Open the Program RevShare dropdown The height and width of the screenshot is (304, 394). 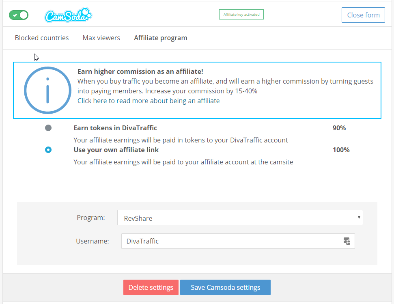coord(240,218)
